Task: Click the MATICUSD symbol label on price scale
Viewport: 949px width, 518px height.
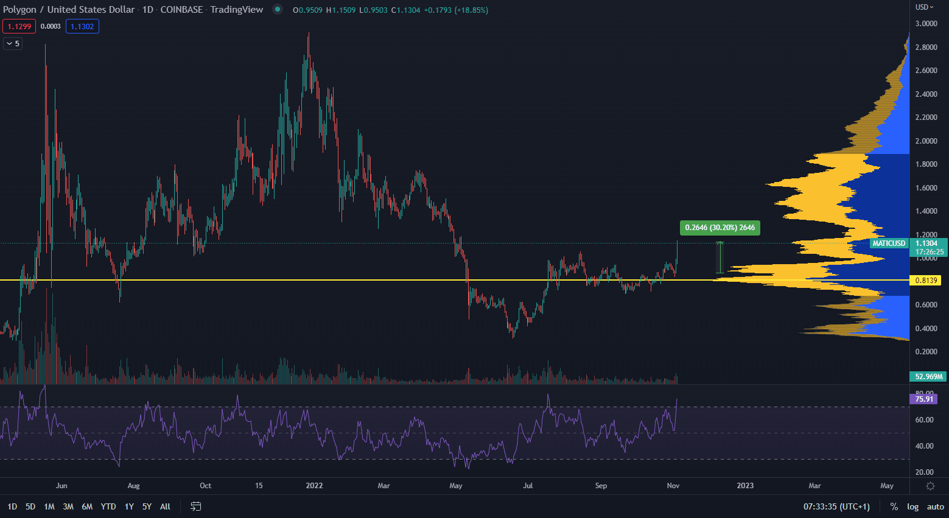Action: click(888, 243)
